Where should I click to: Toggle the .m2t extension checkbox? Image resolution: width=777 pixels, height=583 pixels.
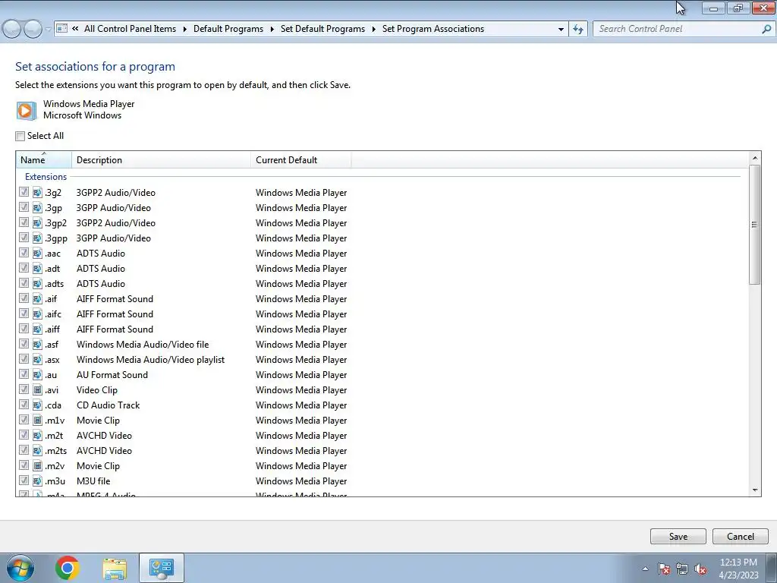[x=24, y=435]
